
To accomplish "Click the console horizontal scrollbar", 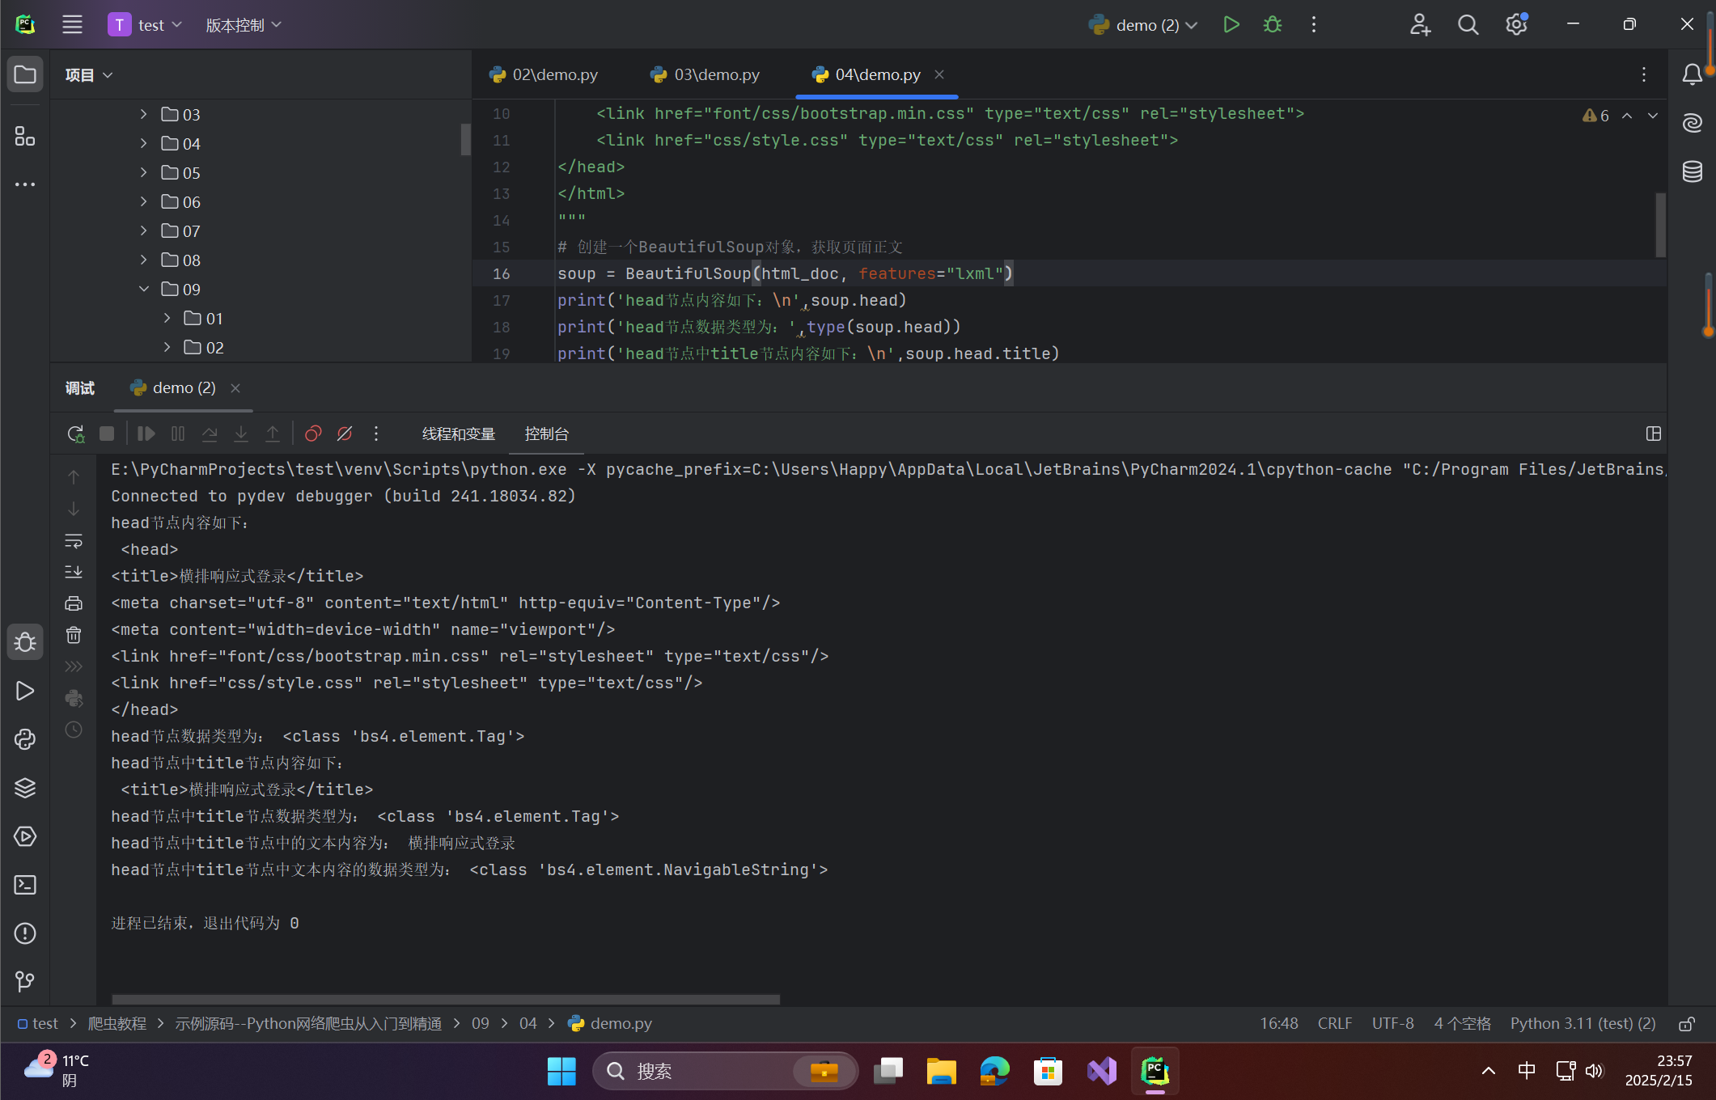I will pos(446,999).
